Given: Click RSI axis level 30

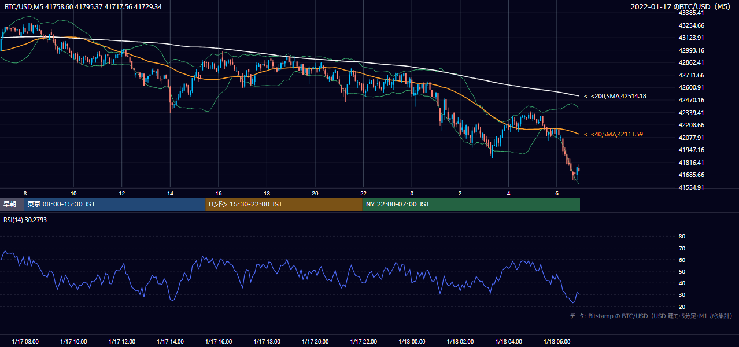Looking at the screenshot, I should point(682,295).
